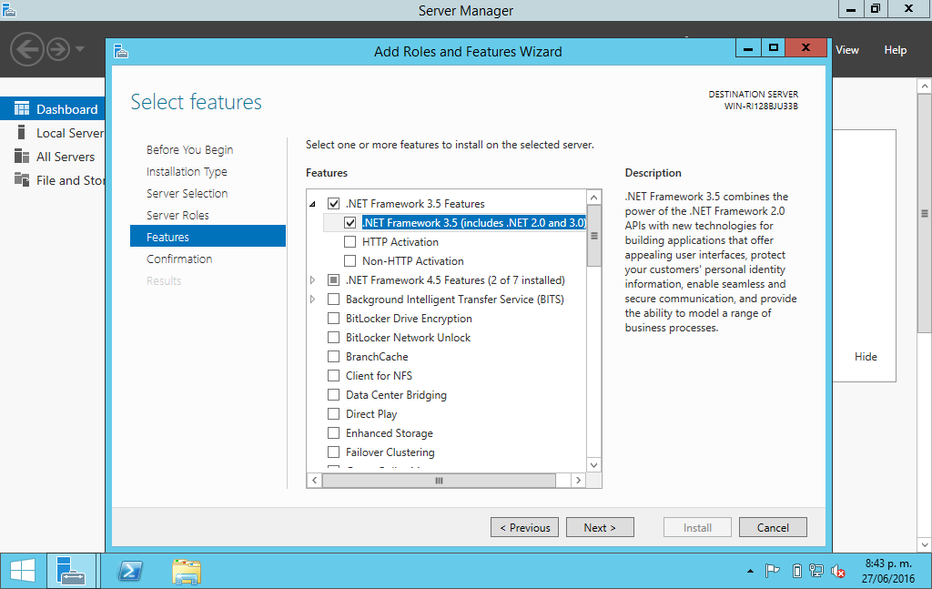Click the features list vertical scrollbar thumb
Viewport: 932px width, 589px height.
593,236
